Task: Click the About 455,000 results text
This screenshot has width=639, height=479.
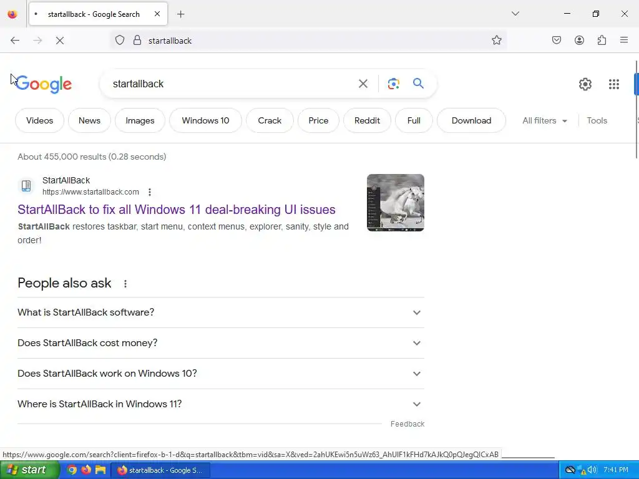Action: 92,157
